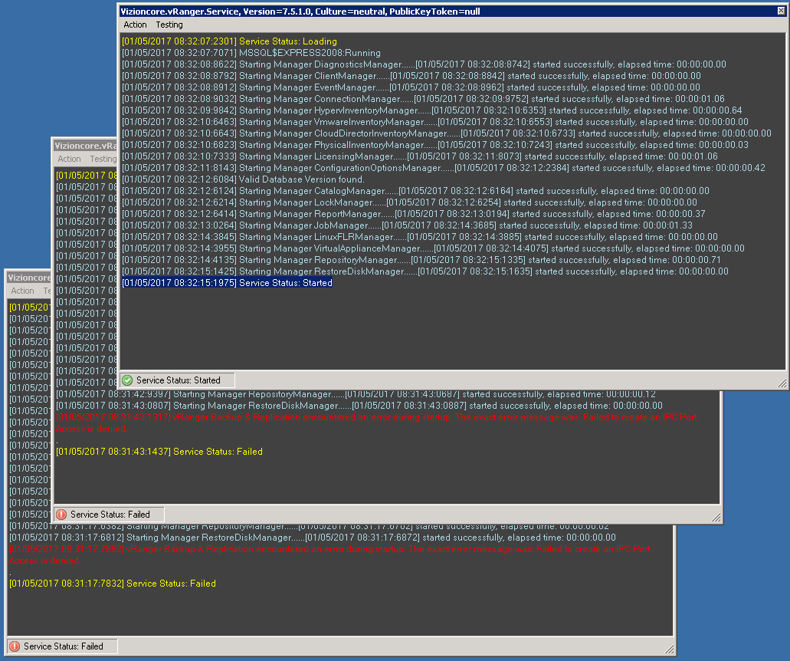Screen dimensions: 790x661
Task: Open Action menu in middle failed window
Action: click(x=69, y=159)
